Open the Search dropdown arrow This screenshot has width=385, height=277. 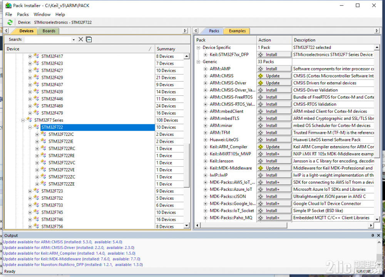coord(74,40)
